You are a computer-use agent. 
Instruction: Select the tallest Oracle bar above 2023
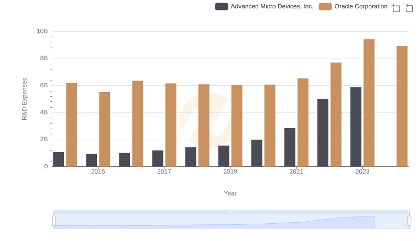coord(369,103)
